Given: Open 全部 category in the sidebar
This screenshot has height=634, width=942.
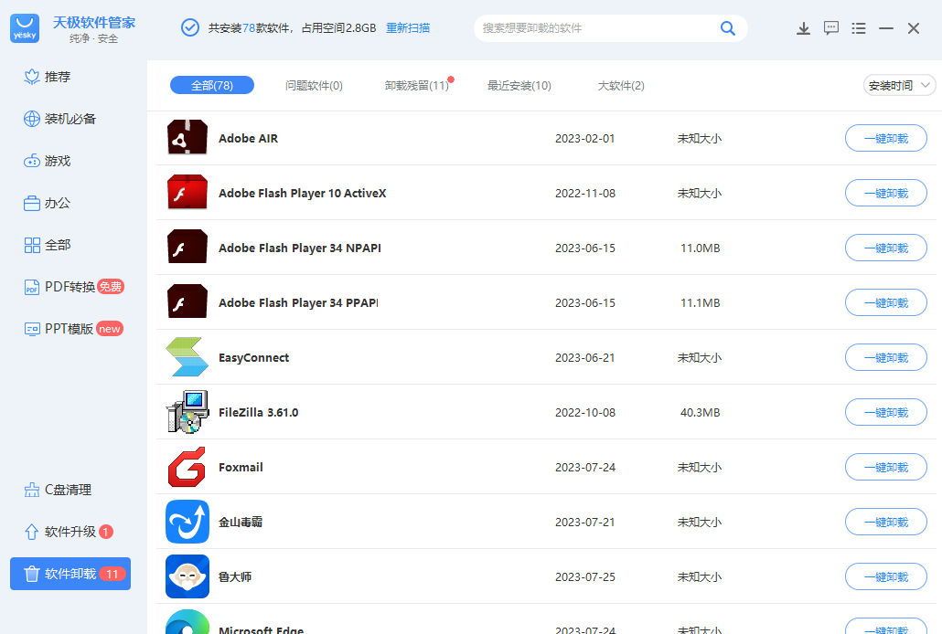Looking at the screenshot, I should pyautogui.click(x=48, y=245).
